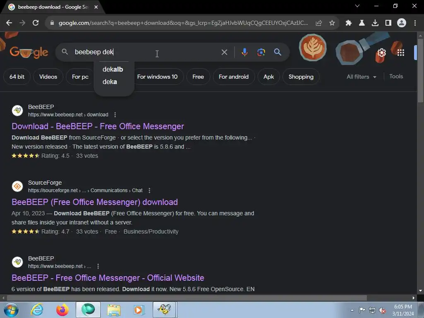Start voice search with the microphone
Viewport: 424px width, 318px height.
click(244, 52)
